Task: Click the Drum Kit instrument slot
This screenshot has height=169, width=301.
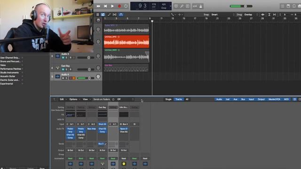Action: coord(103,124)
